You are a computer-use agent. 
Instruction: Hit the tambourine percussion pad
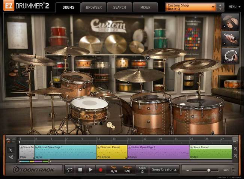pyautogui.click(x=230, y=56)
